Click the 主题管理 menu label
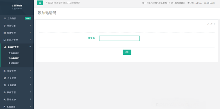The image size is (220, 109). [12, 85]
